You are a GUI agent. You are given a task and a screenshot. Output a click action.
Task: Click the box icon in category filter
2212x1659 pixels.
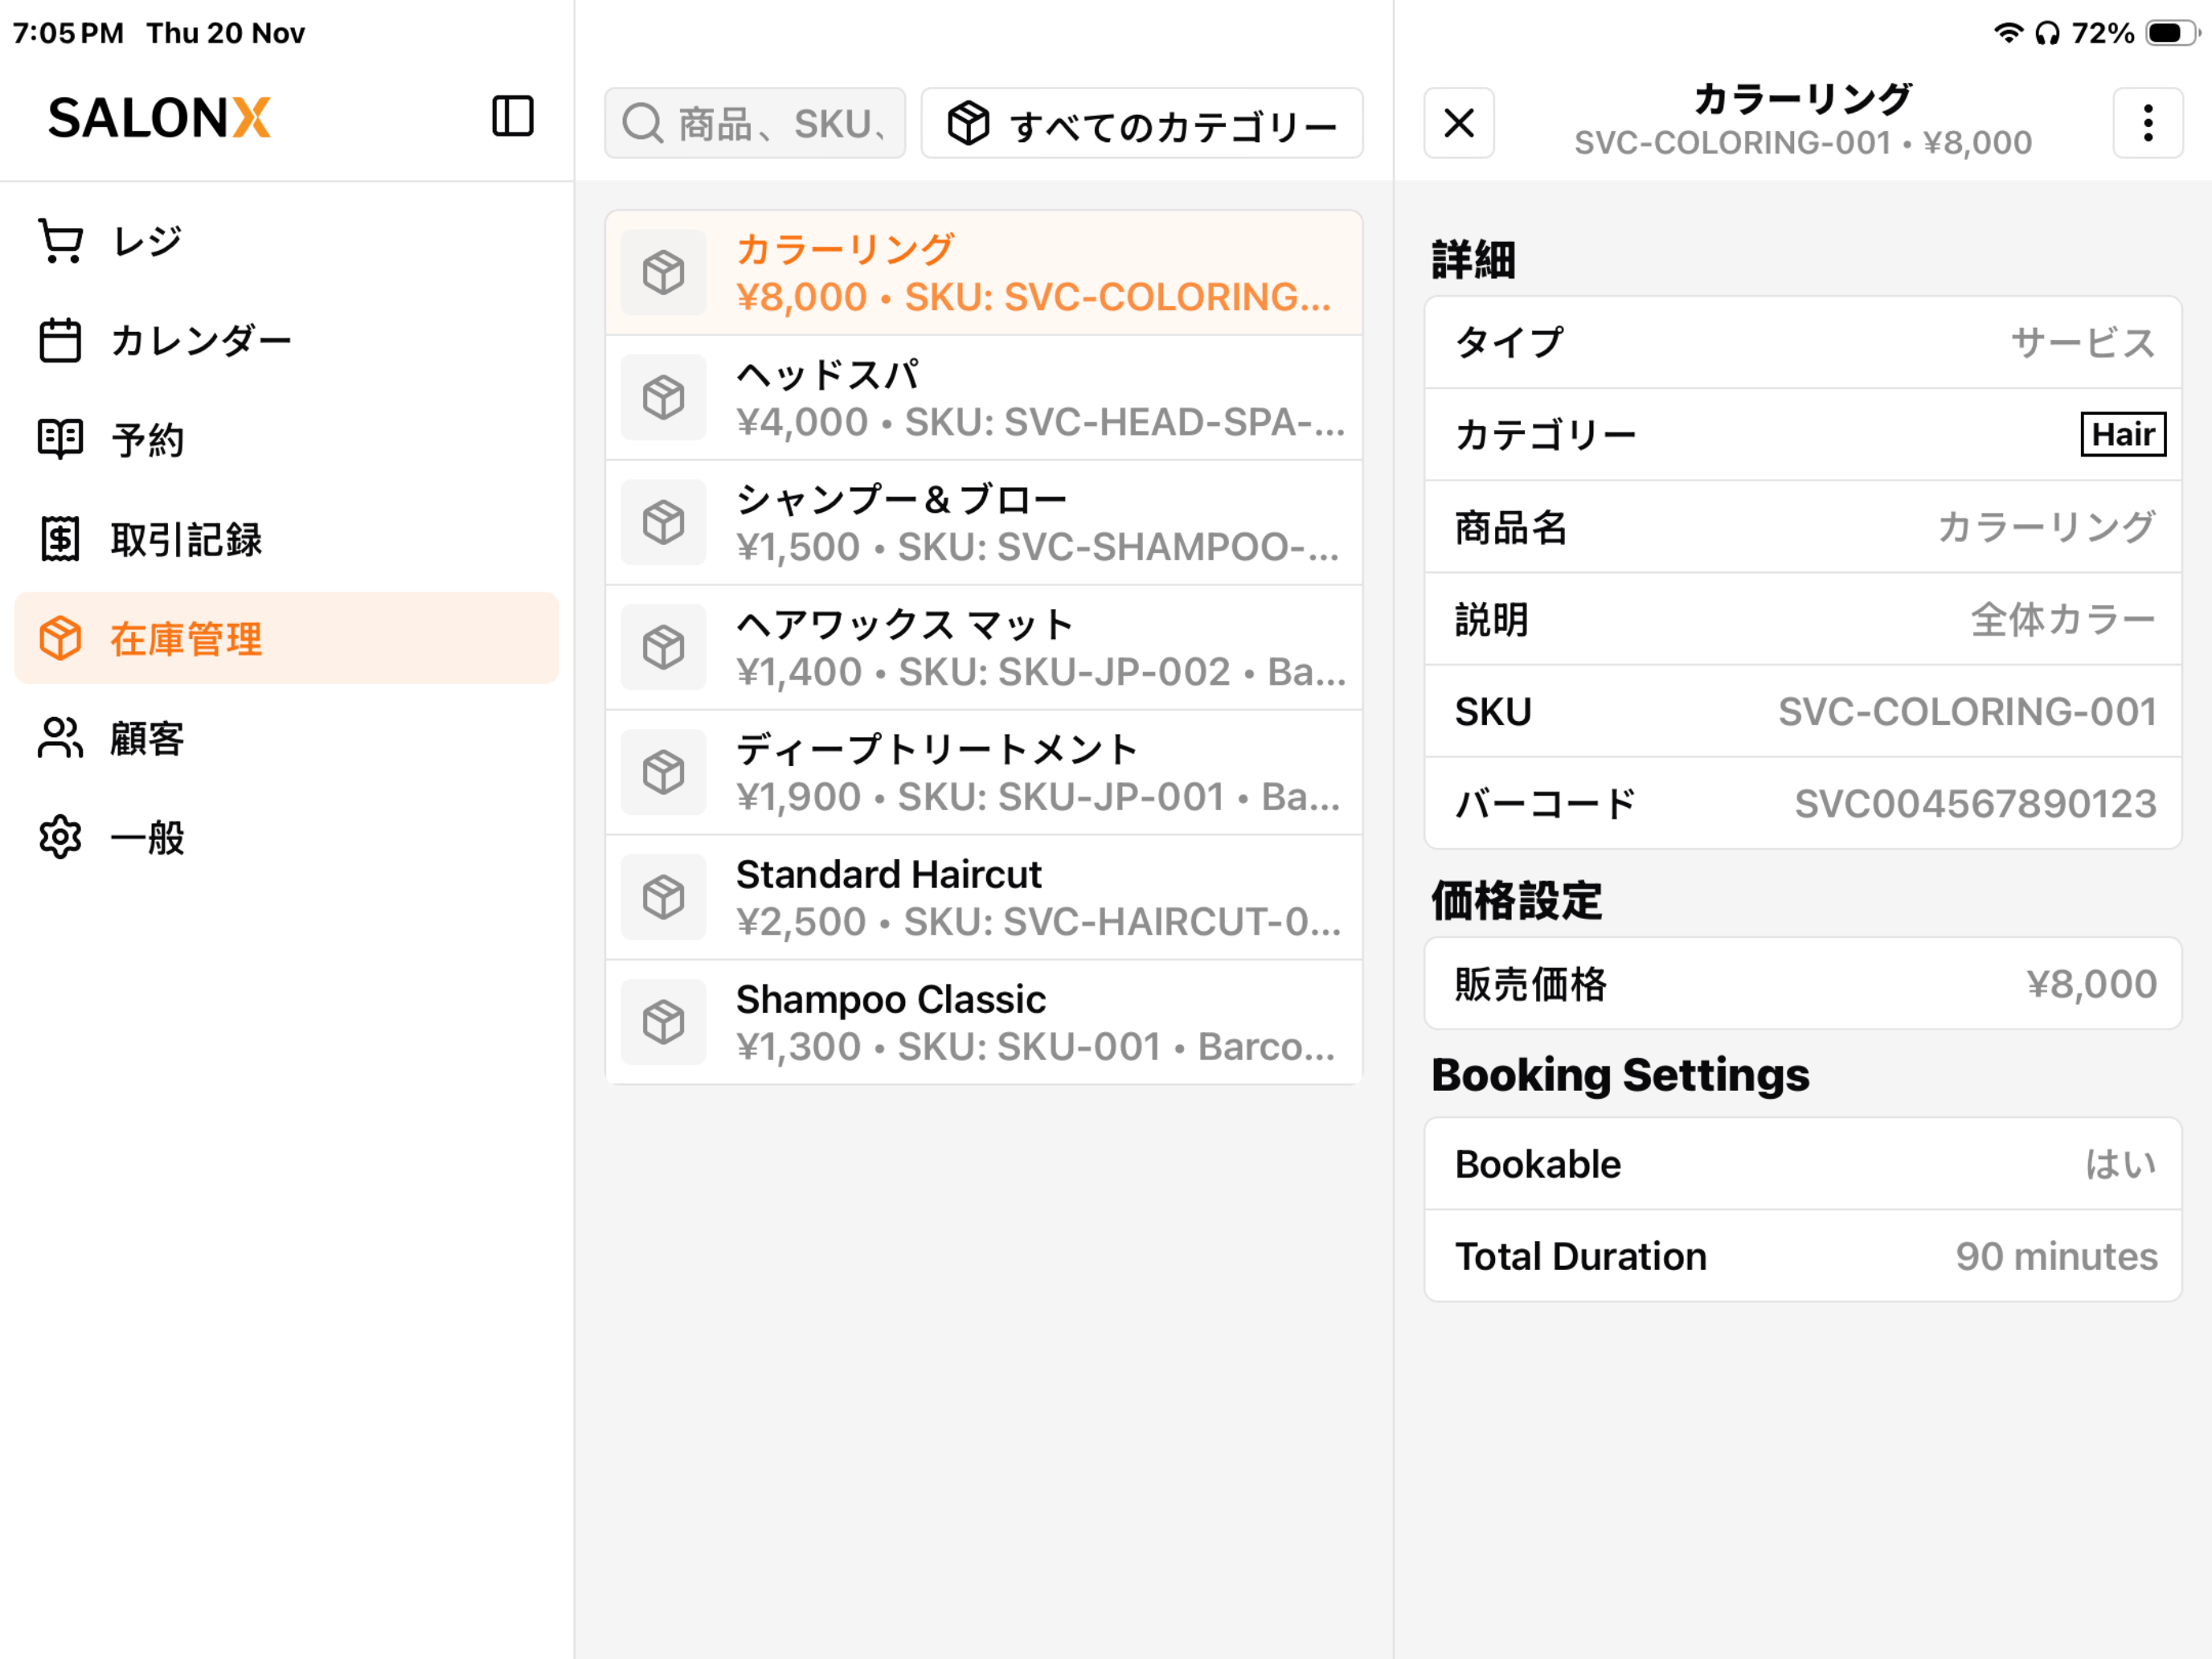click(x=968, y=123)
